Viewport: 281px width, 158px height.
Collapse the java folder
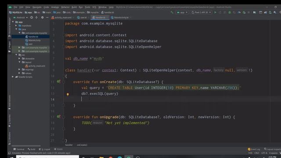(x=16, y=29)
